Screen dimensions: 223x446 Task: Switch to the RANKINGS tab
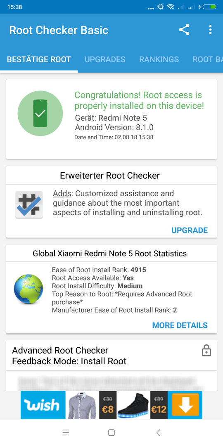(x=159, y=59)
